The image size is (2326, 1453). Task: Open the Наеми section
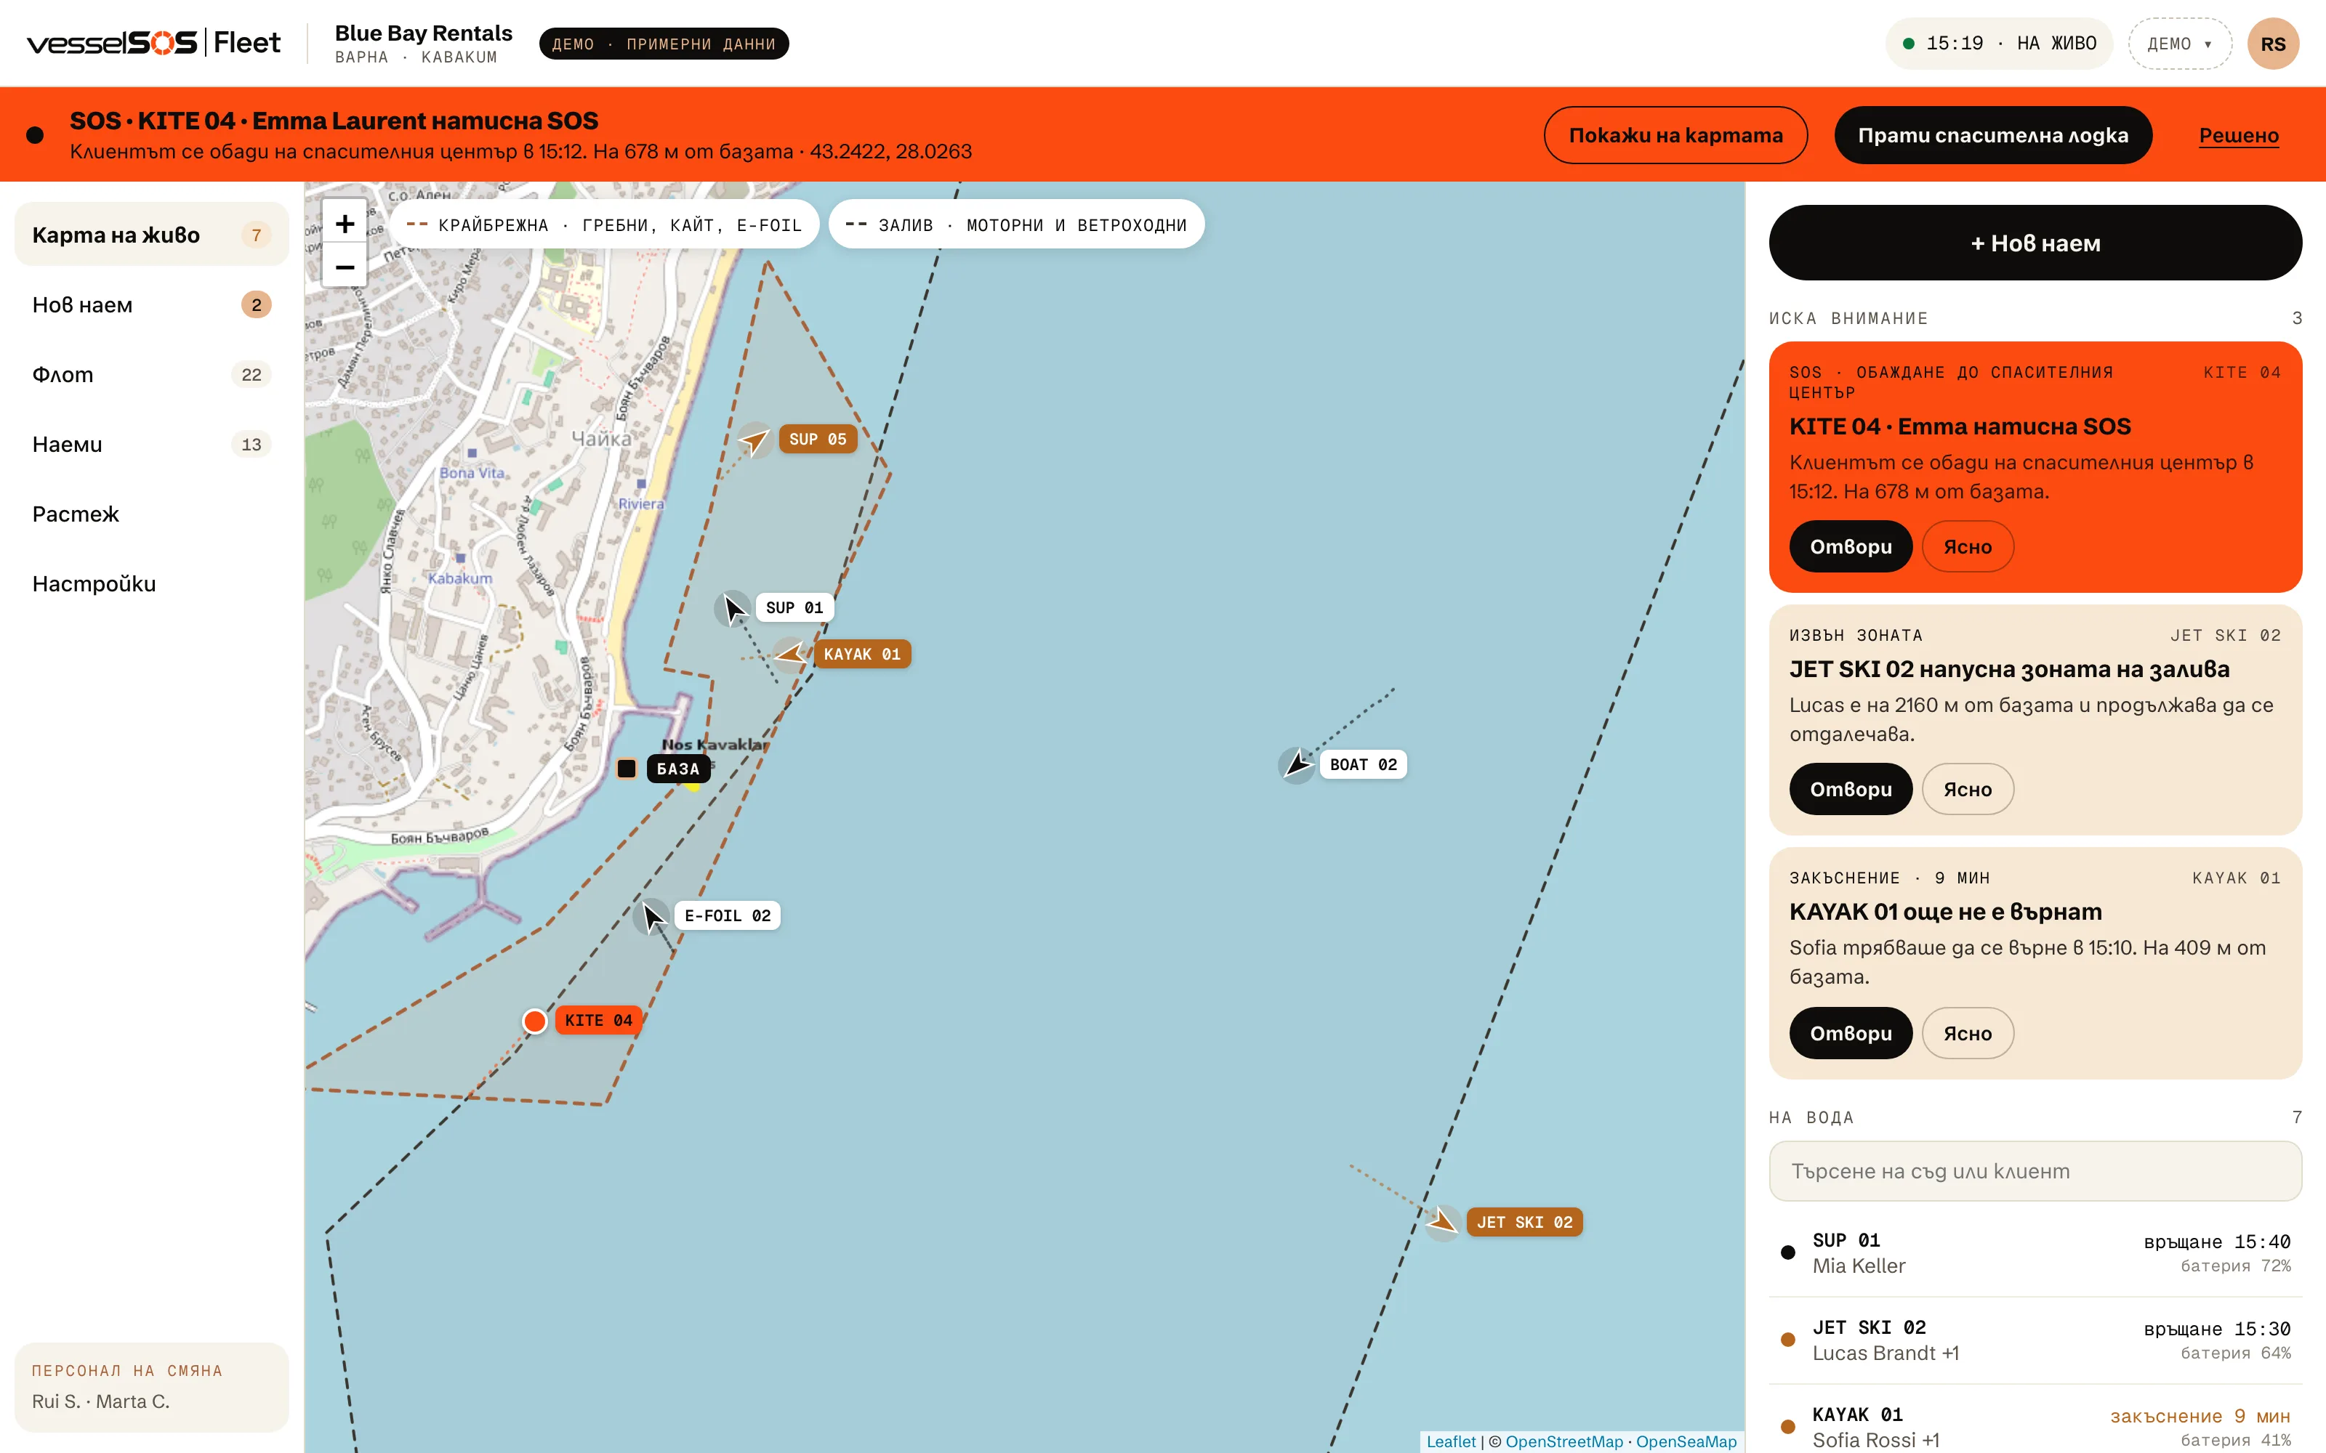point(152,444)
